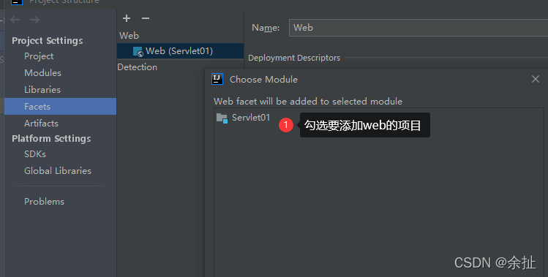
Task: Click the Choose Module dialog title
Action: [263, 79]
